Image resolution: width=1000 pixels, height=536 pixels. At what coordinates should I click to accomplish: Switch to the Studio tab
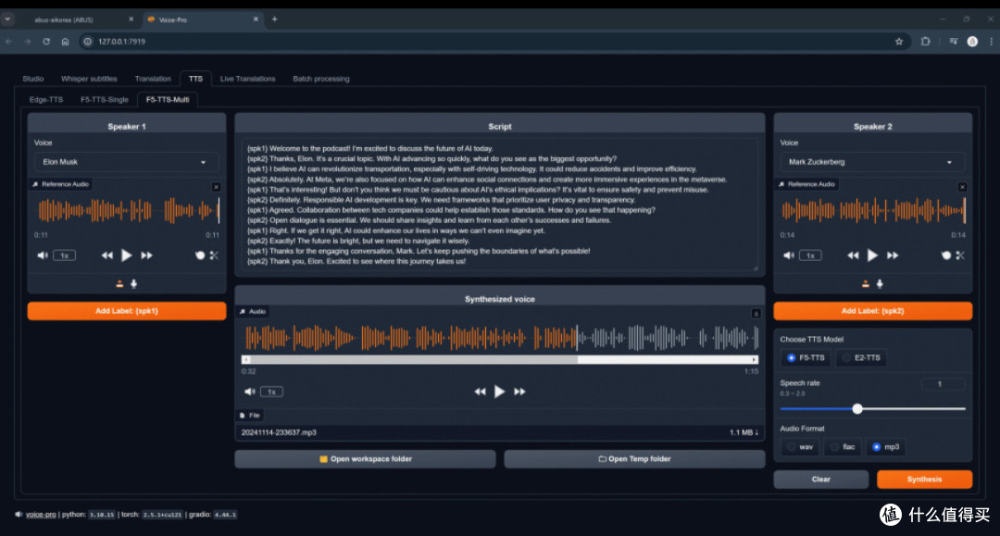(x=33, y=79)
